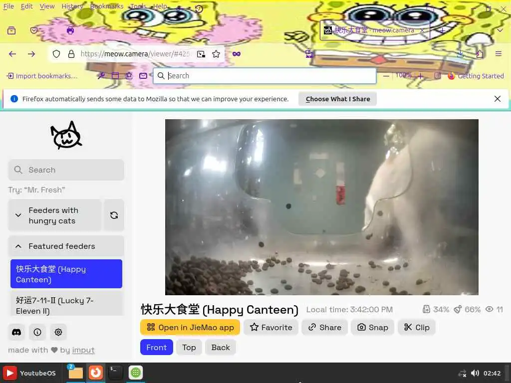The image size is (511, 383).
Task: Open the Downloads toolbar icon
Action: point(460,54)
